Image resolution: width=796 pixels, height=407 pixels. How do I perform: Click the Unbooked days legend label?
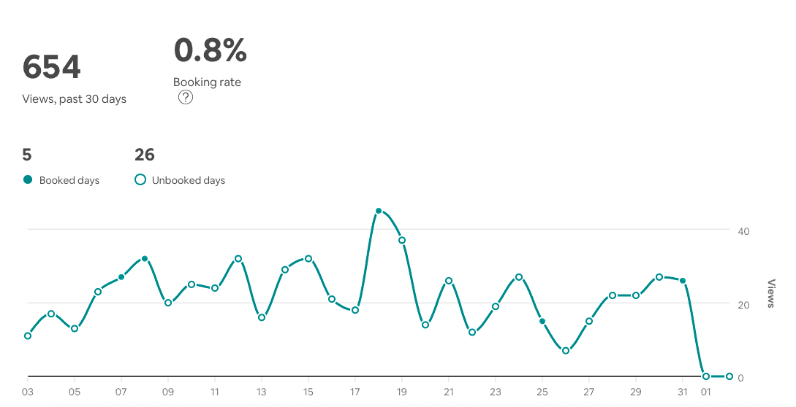pyautogui.click(x=189, y=180)
